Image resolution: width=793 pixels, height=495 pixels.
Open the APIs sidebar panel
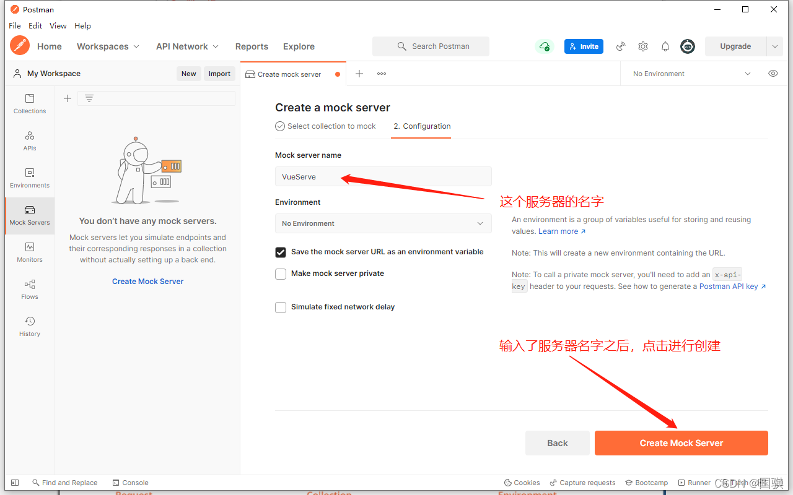pyautogui.click(x=30, y=141)
